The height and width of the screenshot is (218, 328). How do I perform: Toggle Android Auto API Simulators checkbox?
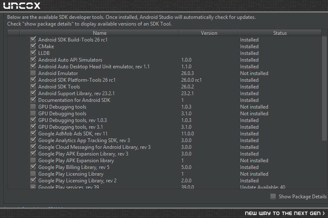[33, 60]
